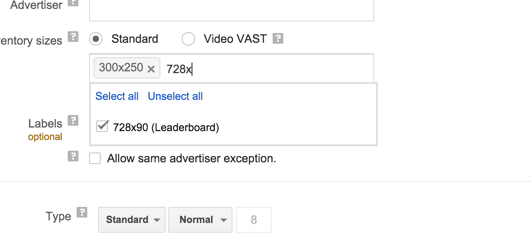Click the help icon next to Advertiser
Image resolution: width=531 pixels, height=239 pixels.
[73, 2]
